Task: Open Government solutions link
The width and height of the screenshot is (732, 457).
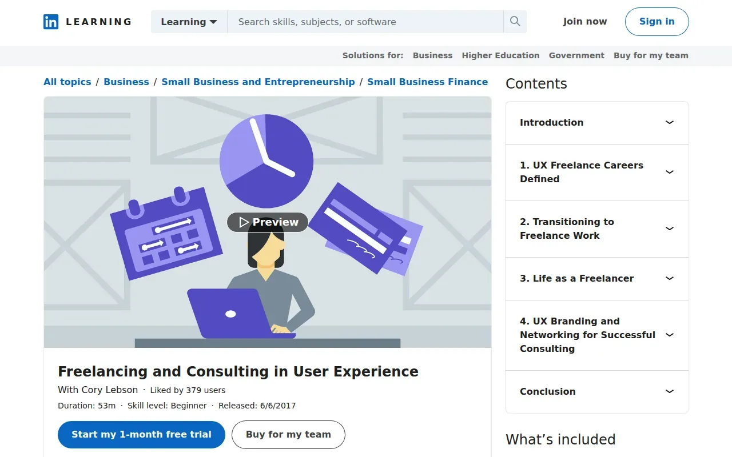Action: (x=576, y=55)
